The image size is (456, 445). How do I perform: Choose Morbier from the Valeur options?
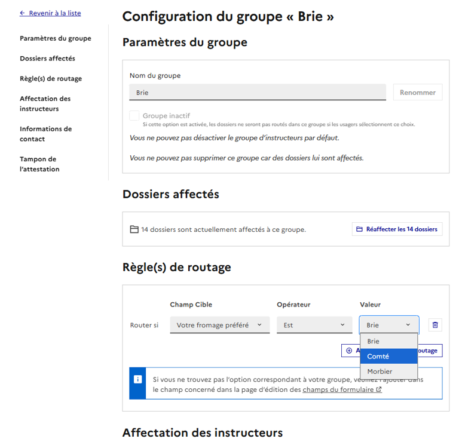(388, 372)
